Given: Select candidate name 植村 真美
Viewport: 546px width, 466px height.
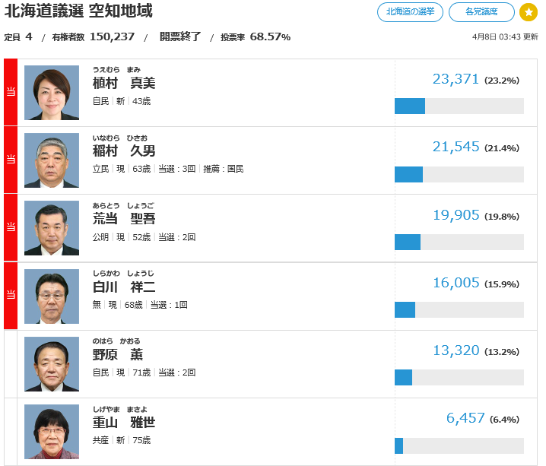Looking at the screenshot, I should pos(123,84).
